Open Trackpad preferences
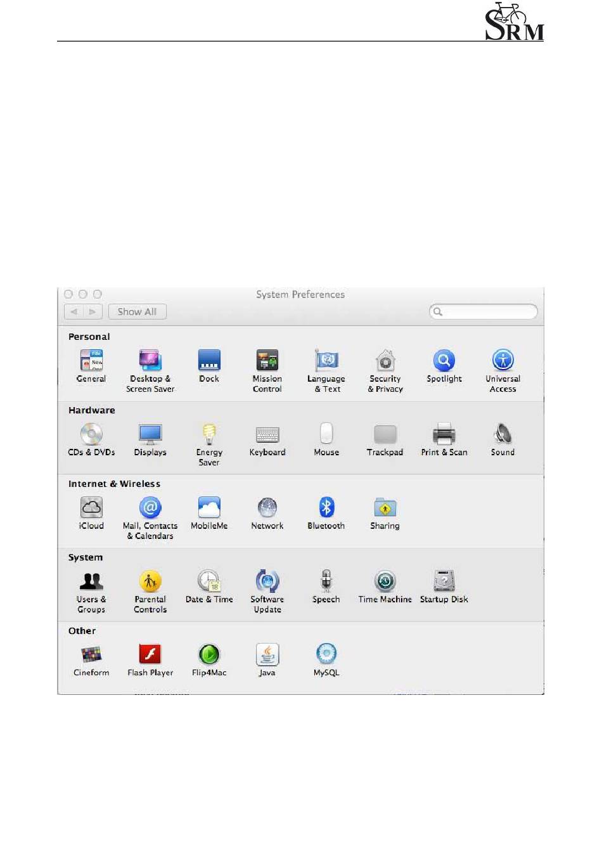602x868 pixels. pos(385,439)
